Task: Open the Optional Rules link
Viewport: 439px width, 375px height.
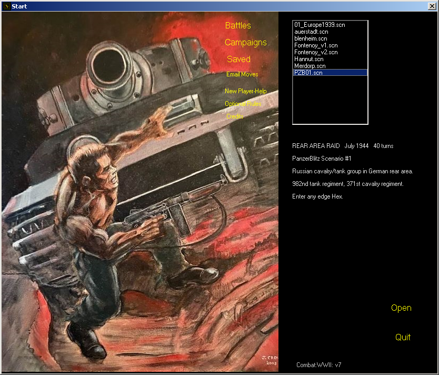Action: 243,104
